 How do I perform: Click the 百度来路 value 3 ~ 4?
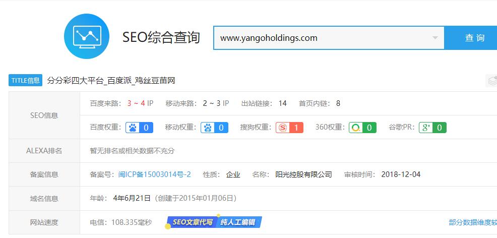(x=136, y=103)
